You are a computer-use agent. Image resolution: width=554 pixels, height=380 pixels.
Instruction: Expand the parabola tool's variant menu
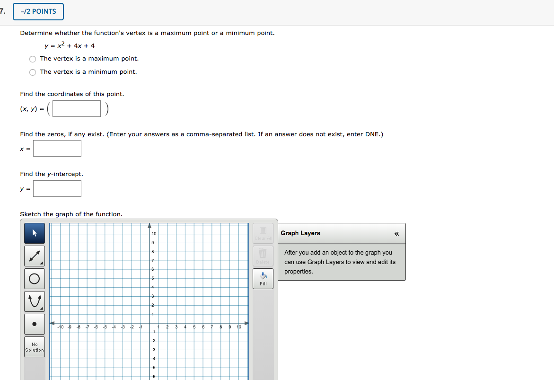(x=42, y=308)
